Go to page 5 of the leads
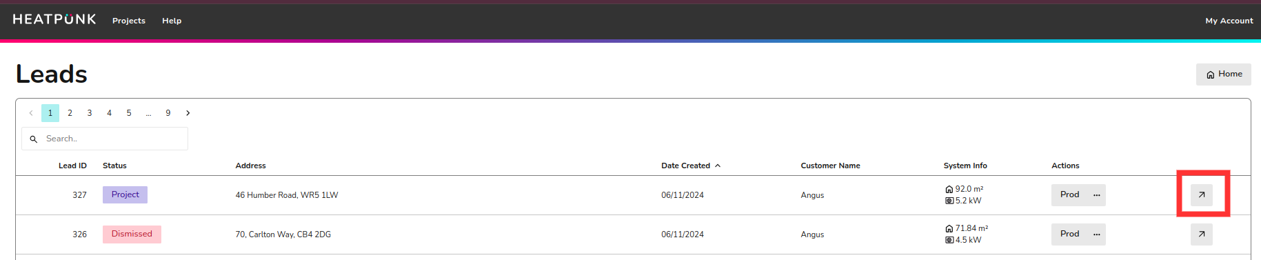1261x260 pixels. coord(129,113)
